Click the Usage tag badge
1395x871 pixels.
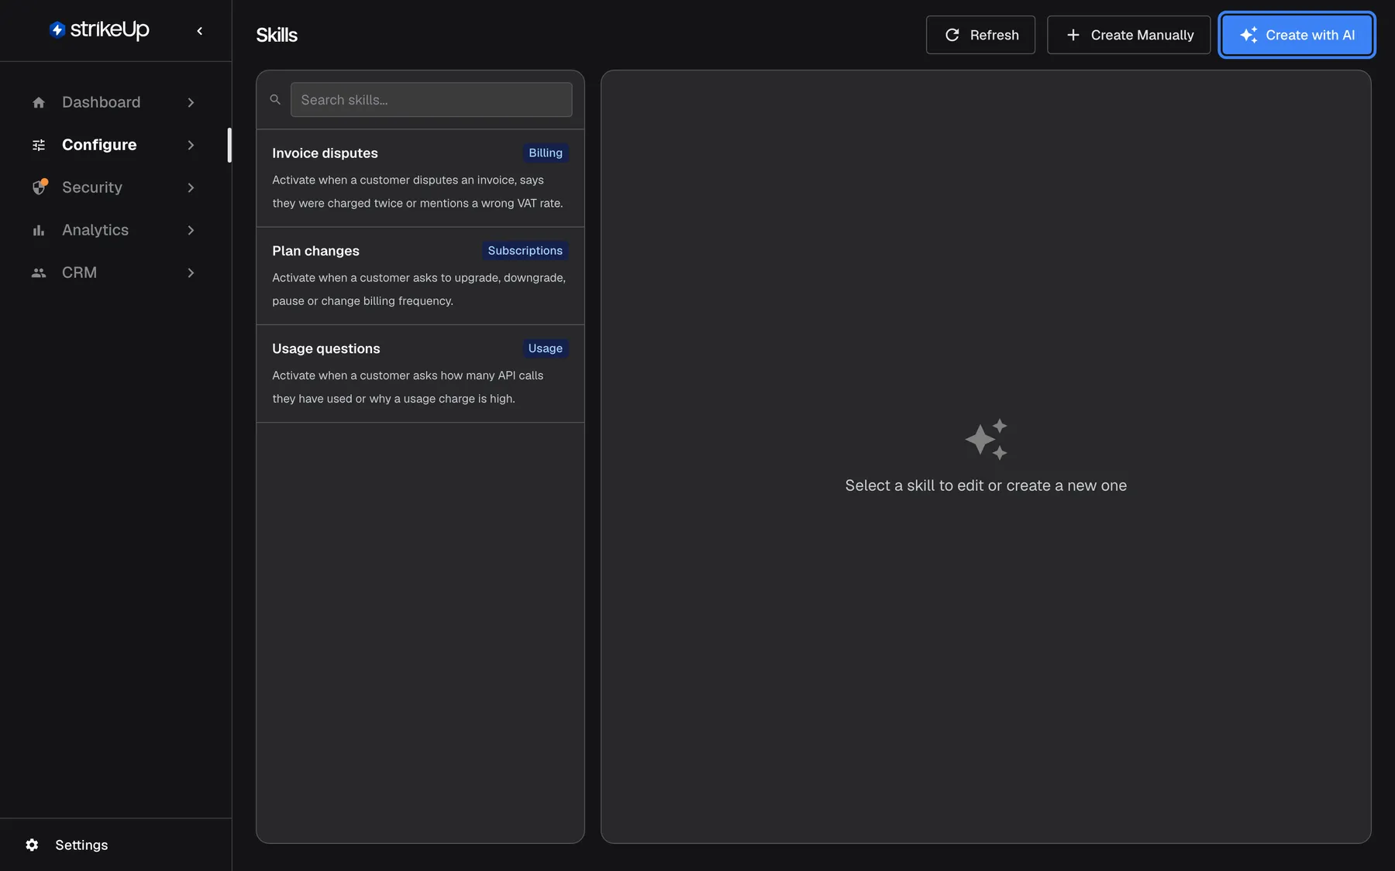pyautogui.click(x=546, y=348)
